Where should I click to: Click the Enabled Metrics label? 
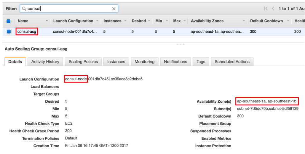click(x=216, y=139)
